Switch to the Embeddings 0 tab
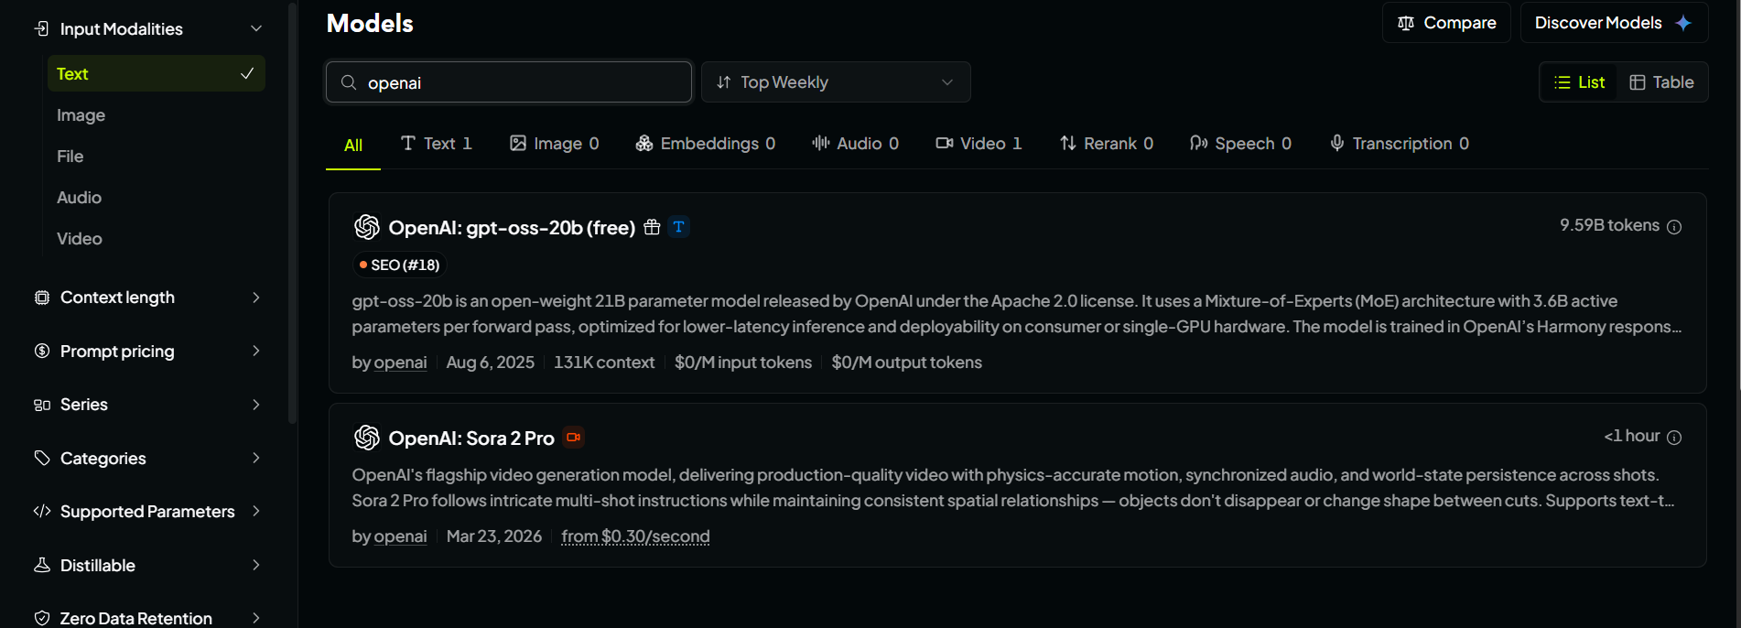1741x628 pixels. coord(706,144)
